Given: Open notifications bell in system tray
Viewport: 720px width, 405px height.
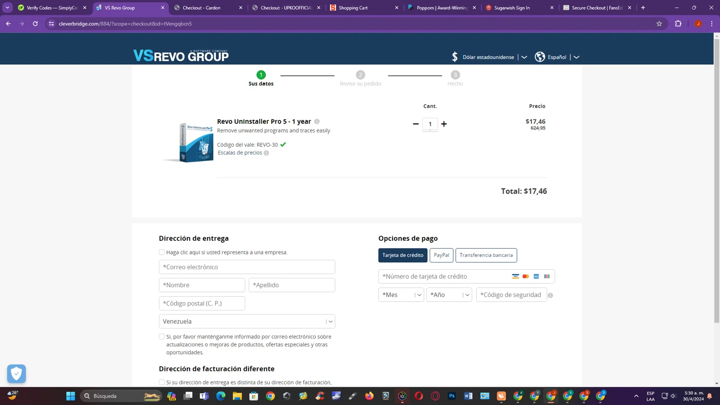Looking at the screenshot, I should (x=709, y=396).
